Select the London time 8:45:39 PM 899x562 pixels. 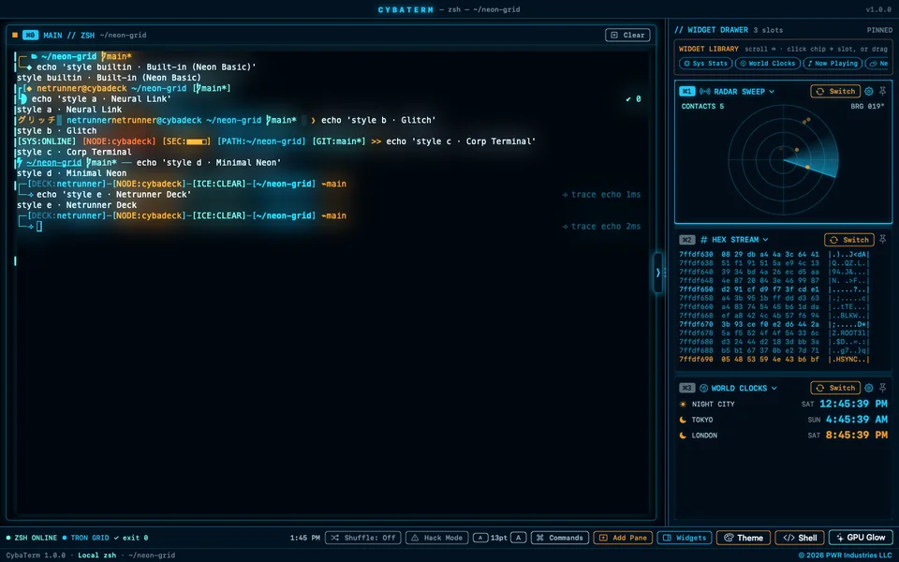857,435
